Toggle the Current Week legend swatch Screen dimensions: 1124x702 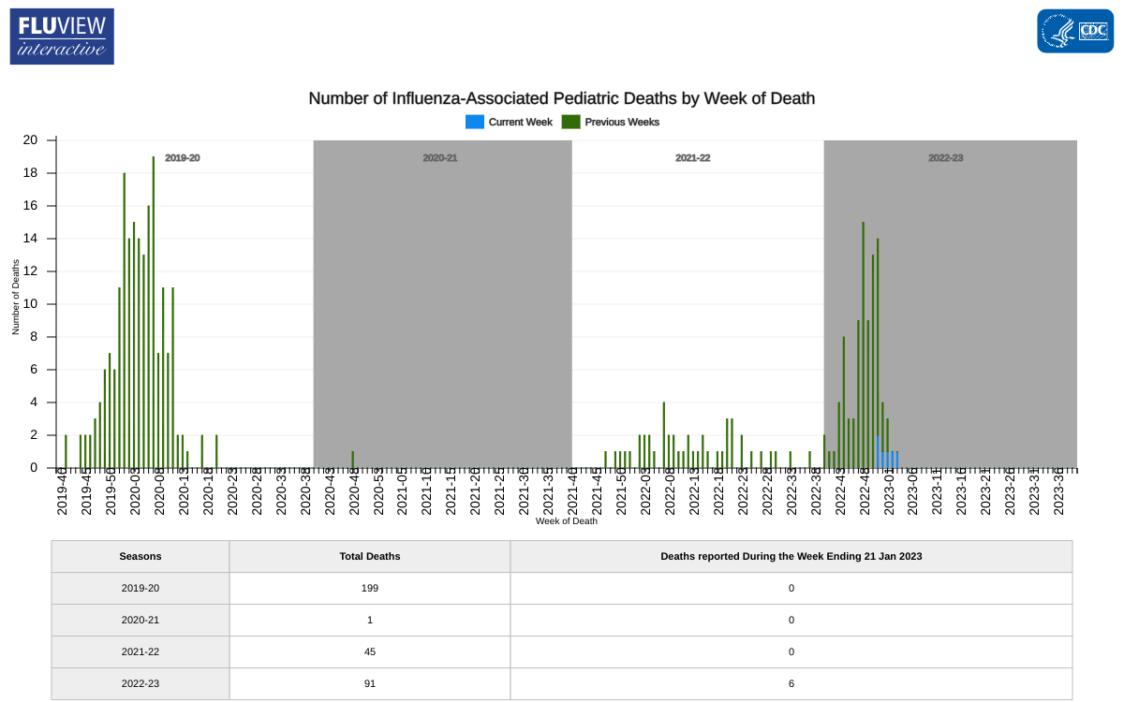[475, 122]
